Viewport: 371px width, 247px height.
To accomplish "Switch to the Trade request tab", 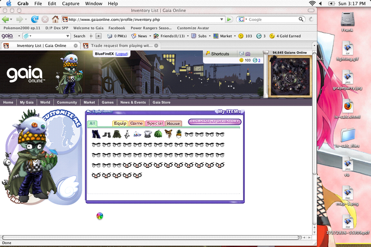I will (x=121, y=45).
